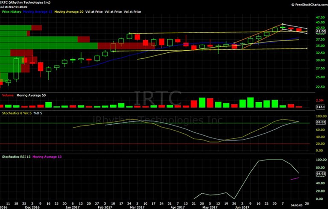Click the Dec 2016 month label

32,207
